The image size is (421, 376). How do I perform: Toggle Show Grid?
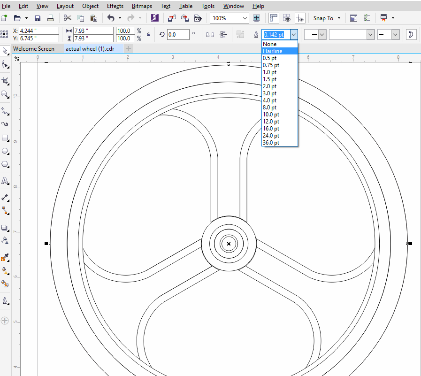287,18
